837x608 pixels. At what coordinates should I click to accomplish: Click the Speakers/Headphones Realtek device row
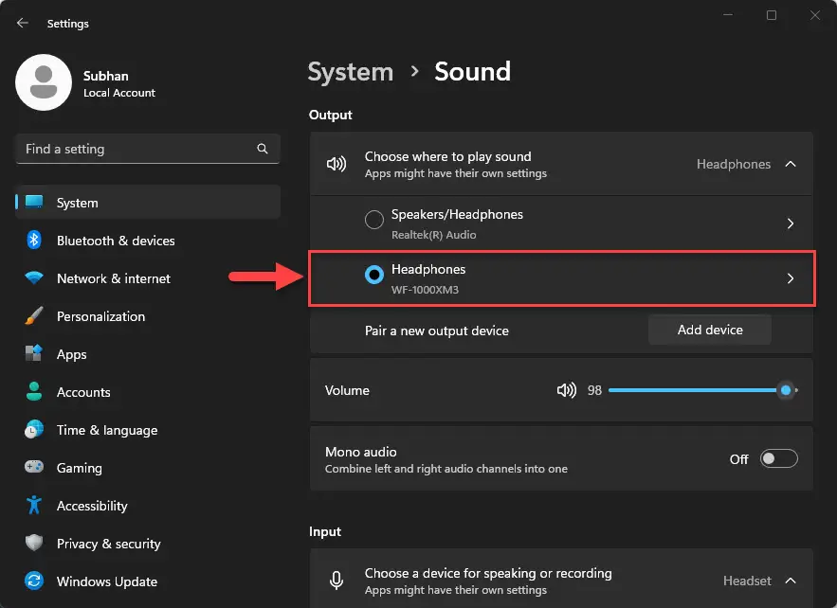pyautogui.click(x=561, y=224)
